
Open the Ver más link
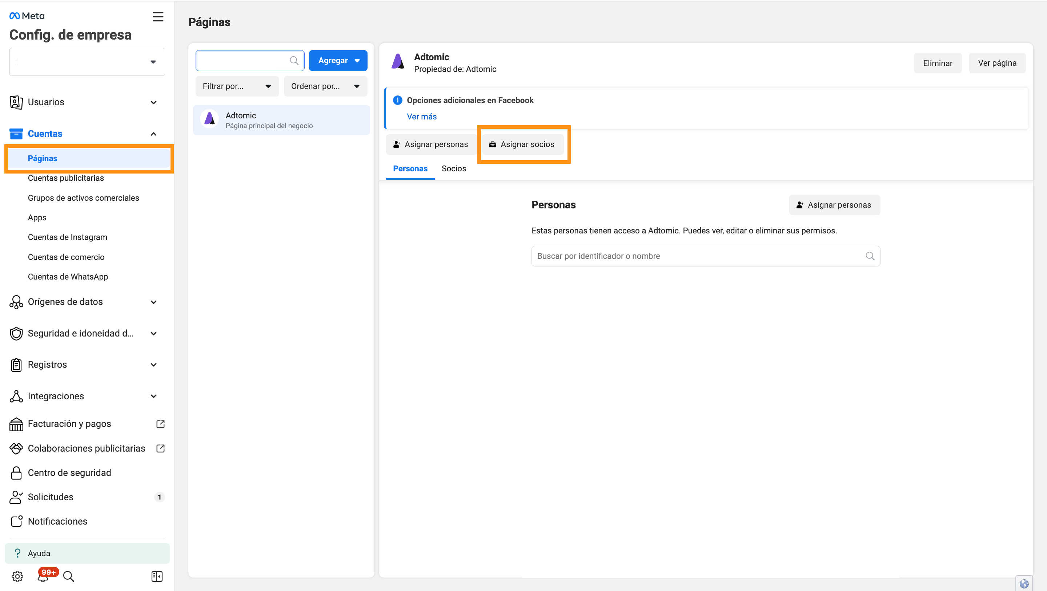(421, 117)
